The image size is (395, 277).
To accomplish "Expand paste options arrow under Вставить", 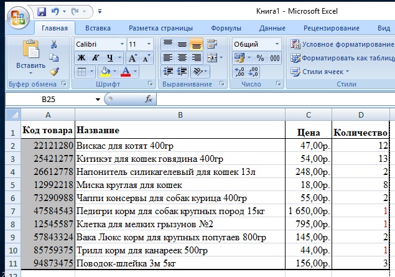I will click(x=30, y=73).
